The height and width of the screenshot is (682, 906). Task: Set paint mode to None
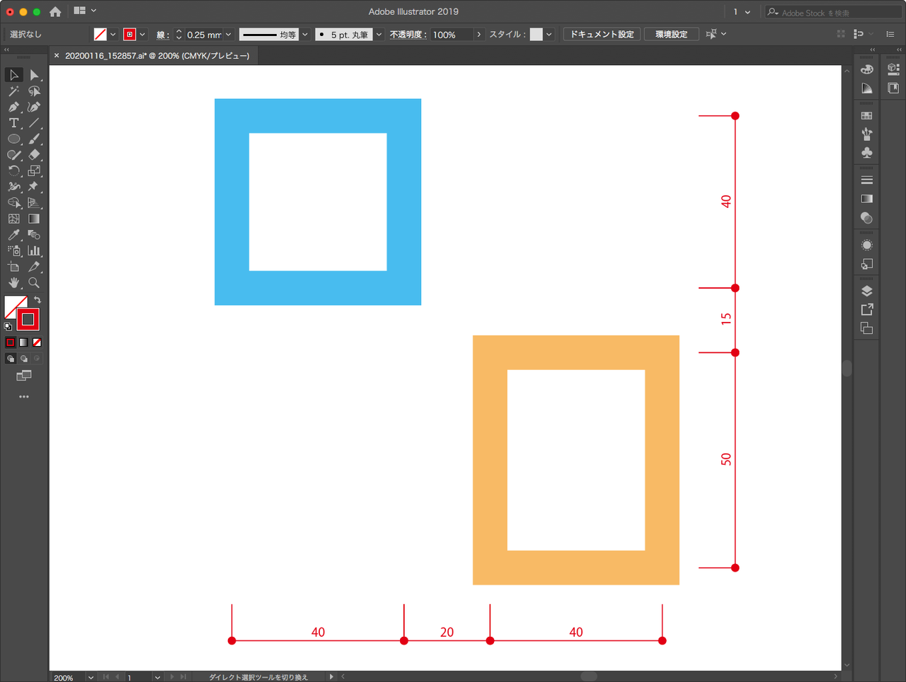tap(37, 342)
